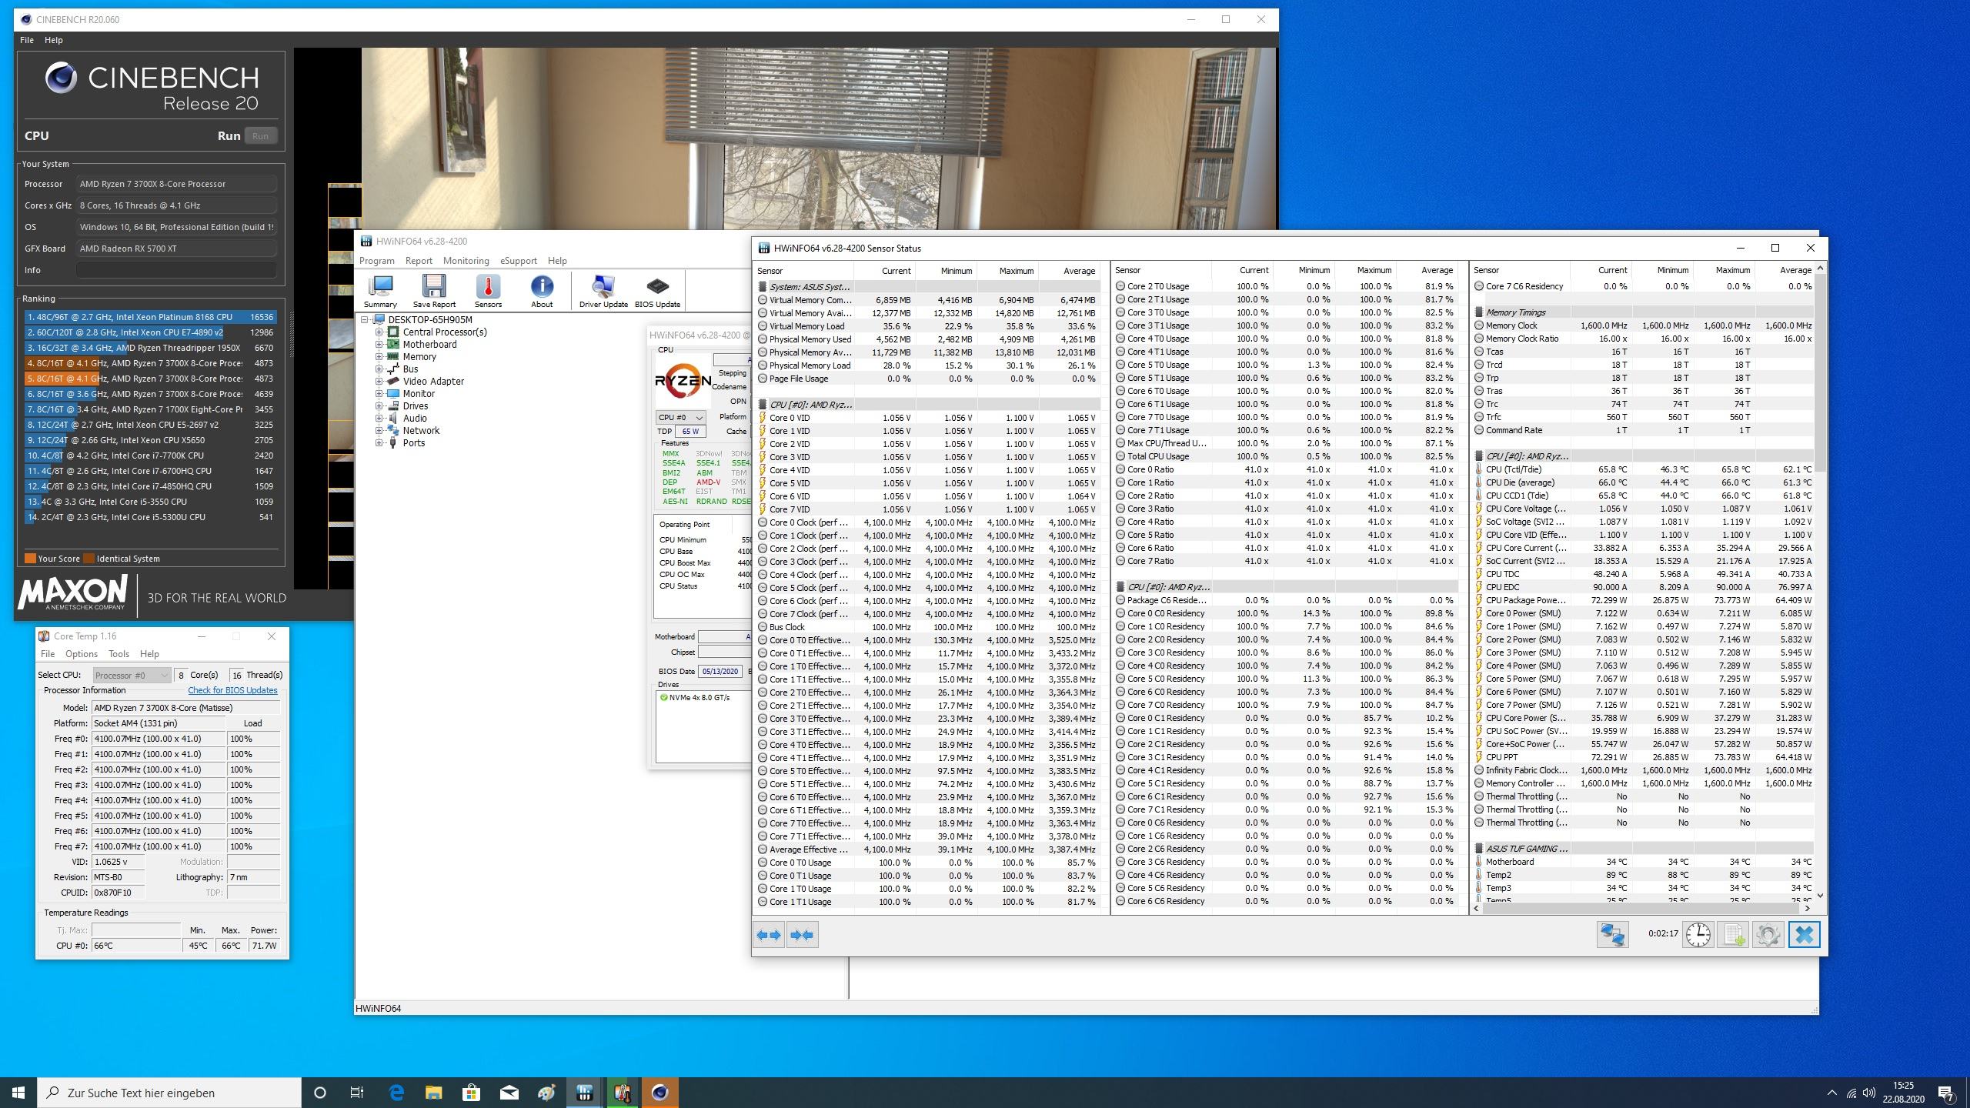Screen dimensions: 1970x1108
Task: Show hidden tray icons with the chevron
Action: click(x=1832, y=1093)
